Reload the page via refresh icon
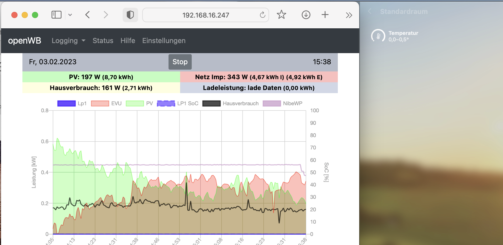Screen dimensions: 503x245 tap(262, 15)
